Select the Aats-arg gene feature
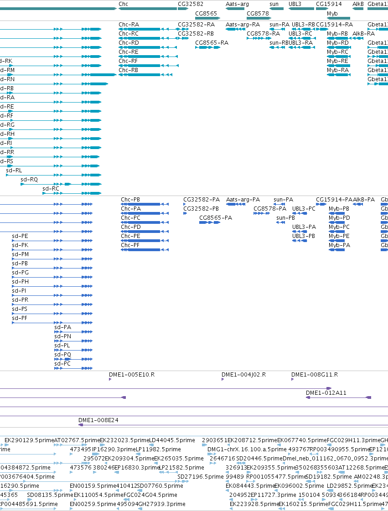Viewport: 388px width, 511px height. pos(235,9)
